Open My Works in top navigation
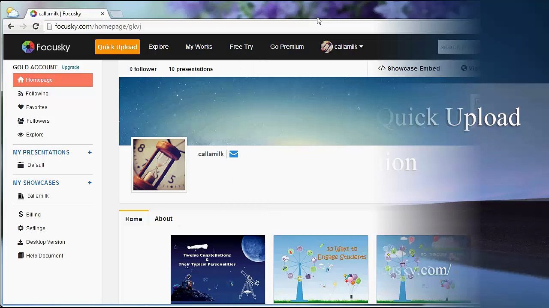The height and width of the screenshot is (308, 549). (x=199, y=47)
